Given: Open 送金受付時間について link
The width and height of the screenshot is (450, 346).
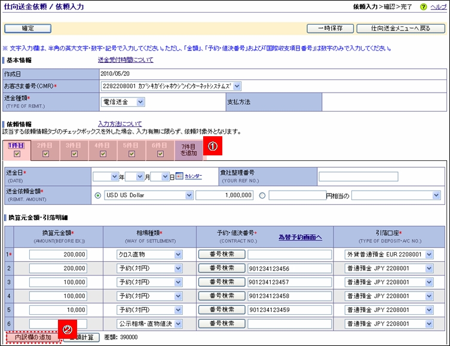Looking at the screenshot, I should [125, 60].
